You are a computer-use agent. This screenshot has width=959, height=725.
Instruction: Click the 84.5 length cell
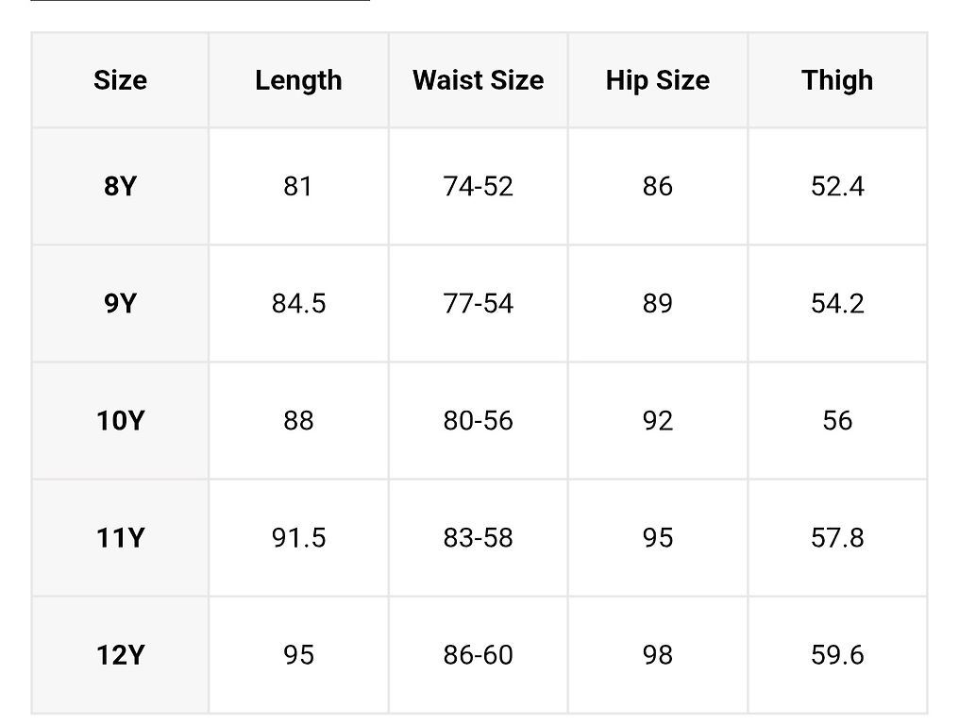pos(298,303)
